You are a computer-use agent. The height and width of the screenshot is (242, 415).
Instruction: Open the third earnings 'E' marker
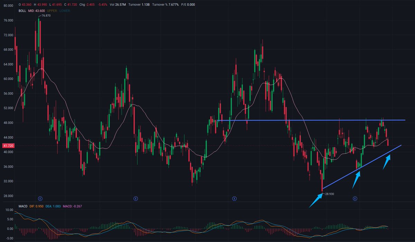tap(234, 199)
